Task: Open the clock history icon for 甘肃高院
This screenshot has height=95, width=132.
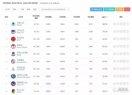Action: click(128, 61)
